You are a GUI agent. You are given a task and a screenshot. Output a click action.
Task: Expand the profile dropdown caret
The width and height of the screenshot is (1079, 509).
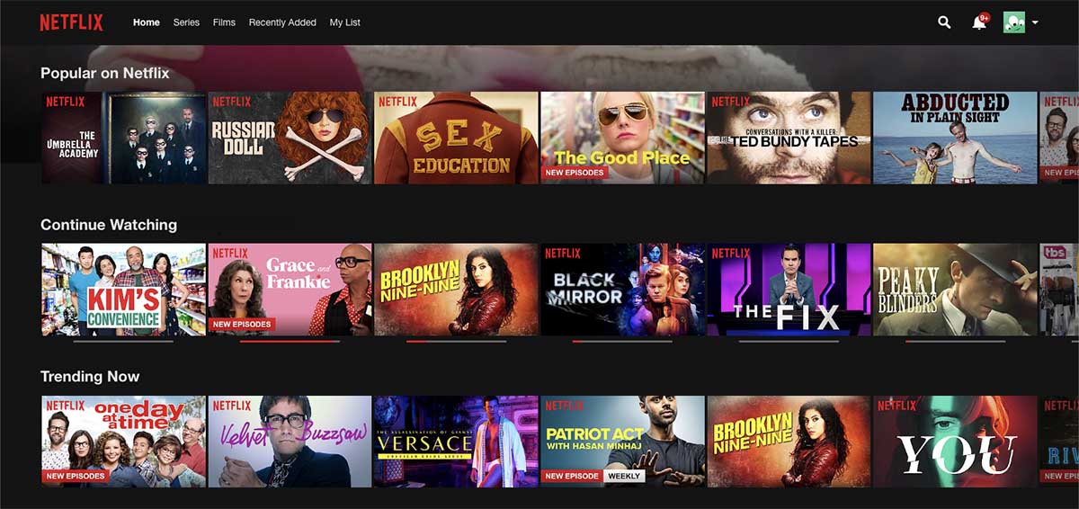point(1036,23)
